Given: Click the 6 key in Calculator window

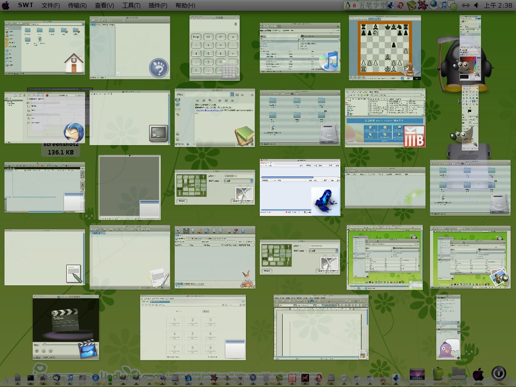Looking at the screenshot, I should [221, 53].
